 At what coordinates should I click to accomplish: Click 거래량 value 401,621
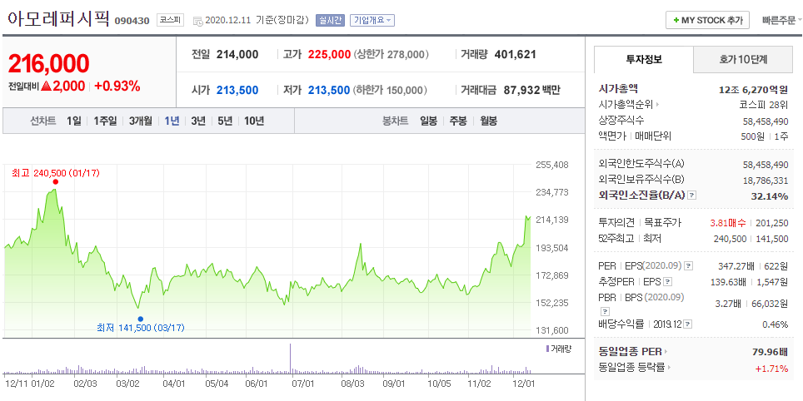tap(515, 54)
